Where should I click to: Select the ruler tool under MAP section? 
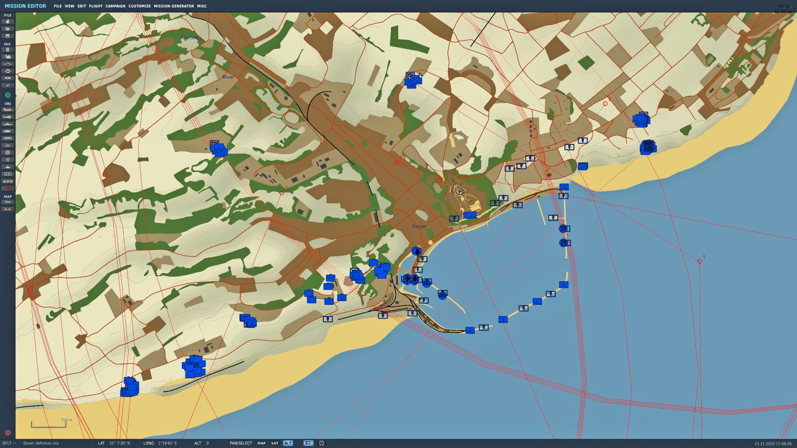[x=7, y=209]
